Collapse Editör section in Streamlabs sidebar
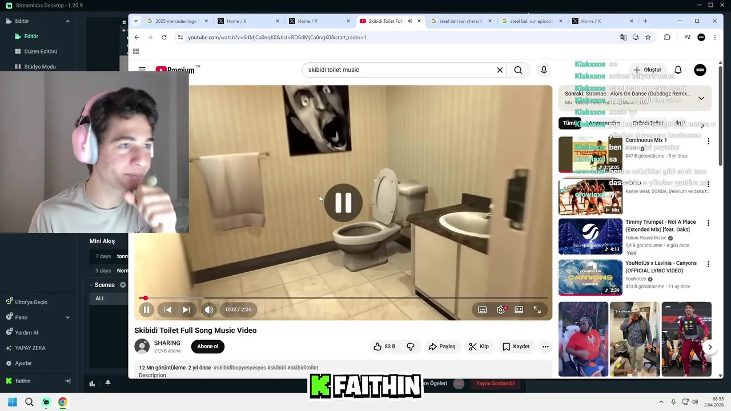 click(x=67, y=21)
